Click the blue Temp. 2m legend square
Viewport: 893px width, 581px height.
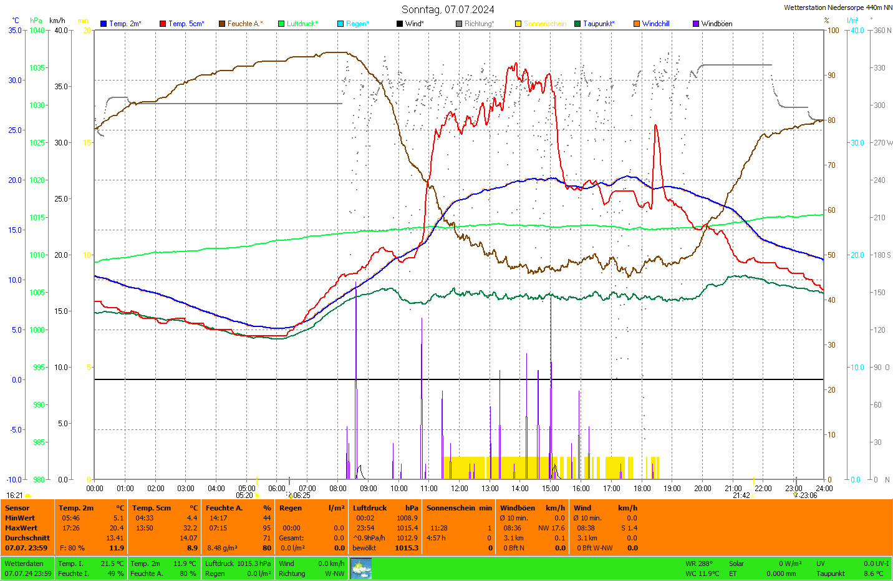coord(104,24)
